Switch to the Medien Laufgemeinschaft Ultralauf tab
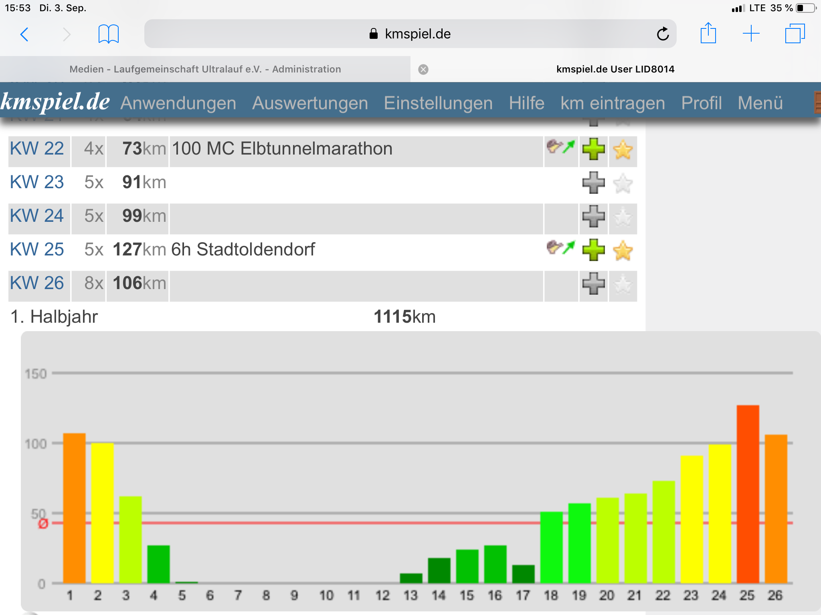The height and width of the screenshot is (615, 821). (205, 69)
